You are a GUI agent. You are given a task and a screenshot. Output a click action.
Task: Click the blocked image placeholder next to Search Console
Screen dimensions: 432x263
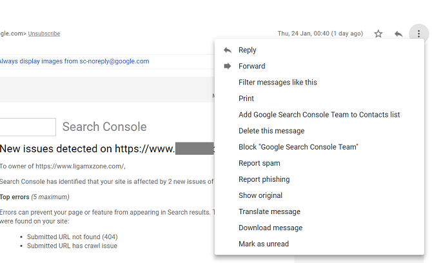tap(28, 127)
